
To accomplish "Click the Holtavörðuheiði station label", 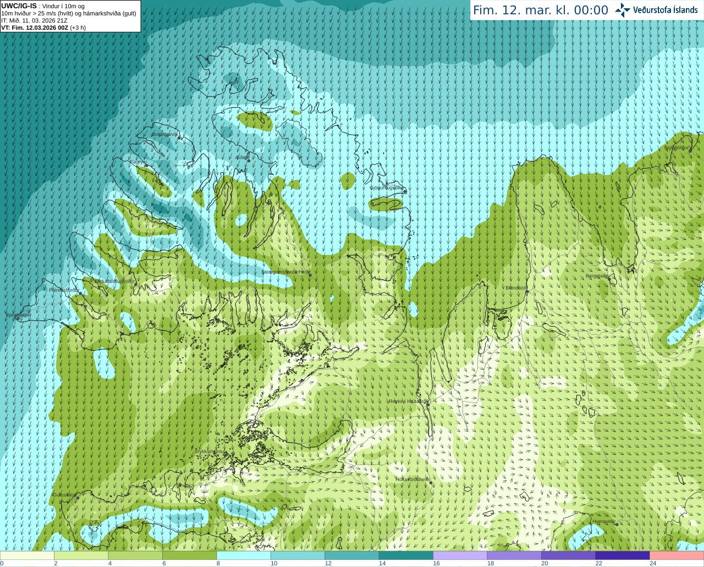I will (x=412, y=479).
